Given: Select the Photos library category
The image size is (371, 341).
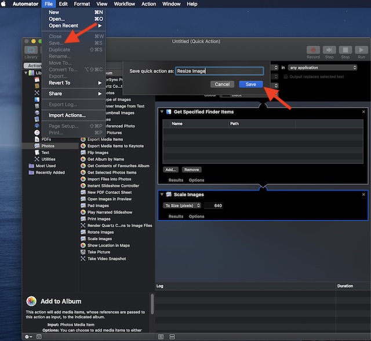Looking at the screenshot, I should (x=48, y=146).
